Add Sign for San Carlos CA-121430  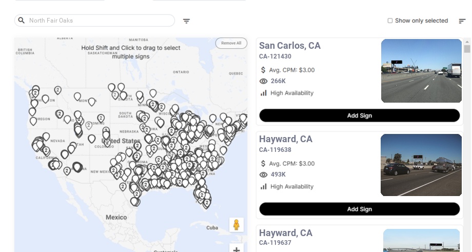[x=359, y=115]
